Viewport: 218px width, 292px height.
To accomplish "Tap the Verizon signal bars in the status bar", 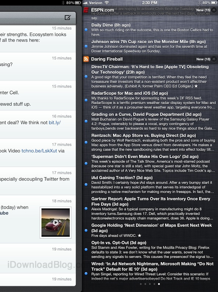I will click(x=85, y=3).
